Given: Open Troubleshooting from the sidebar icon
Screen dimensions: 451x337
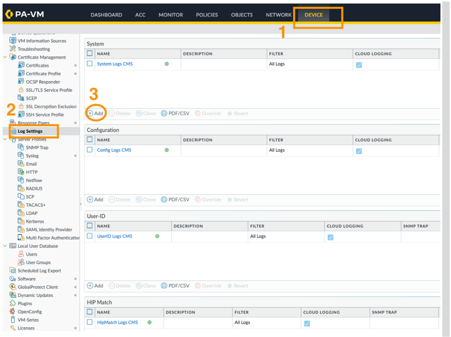Looking at the screenshot, I should coord(13,49).
